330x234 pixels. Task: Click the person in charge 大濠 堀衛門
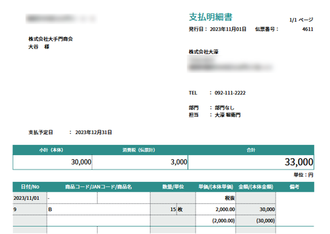pos(228,115)
